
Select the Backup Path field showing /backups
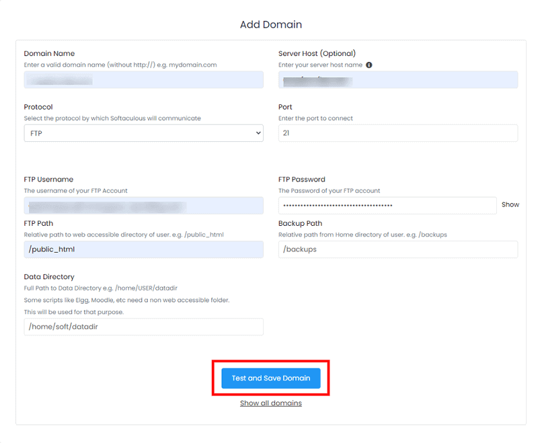(398, 249)
